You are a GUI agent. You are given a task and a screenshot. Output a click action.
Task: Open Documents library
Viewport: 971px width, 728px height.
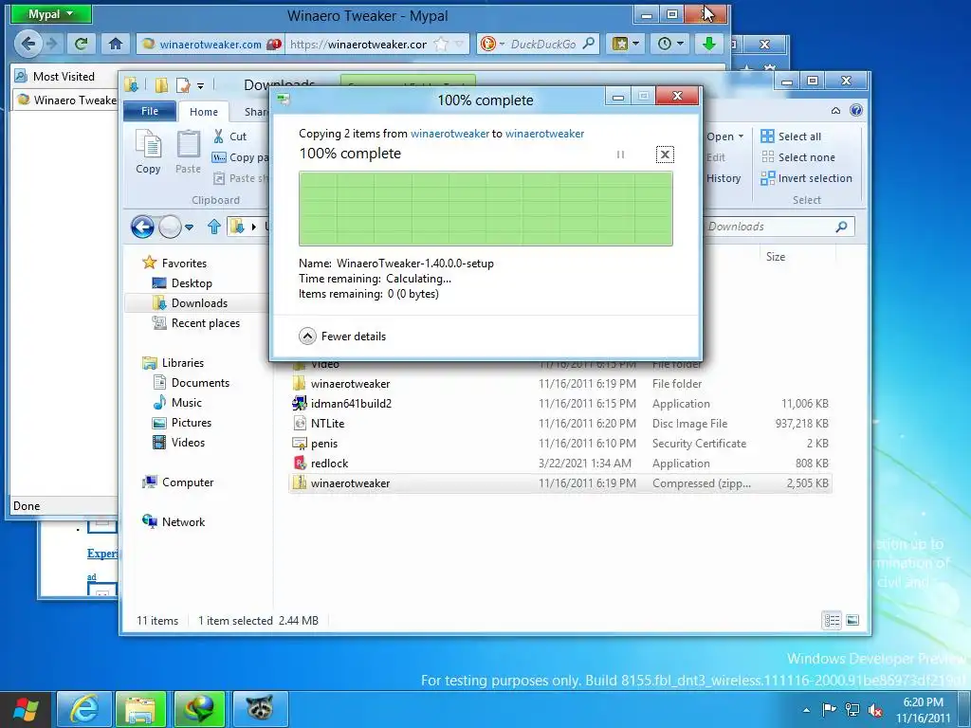pos(192,383)
